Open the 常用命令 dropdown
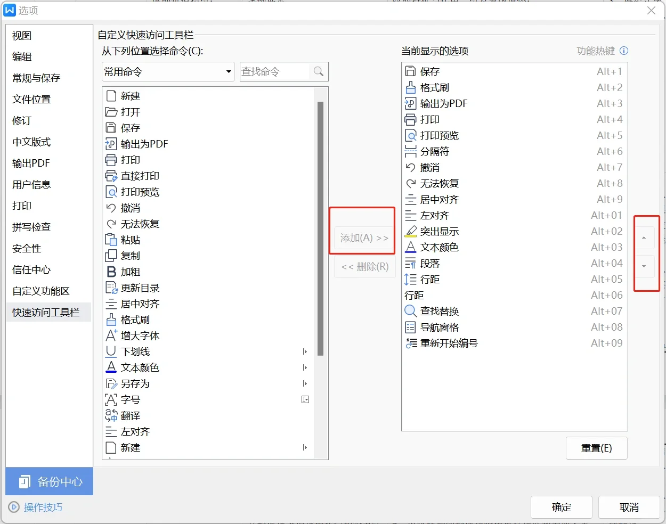This screenshot has width=666, height=524. (x=168, y=71)
